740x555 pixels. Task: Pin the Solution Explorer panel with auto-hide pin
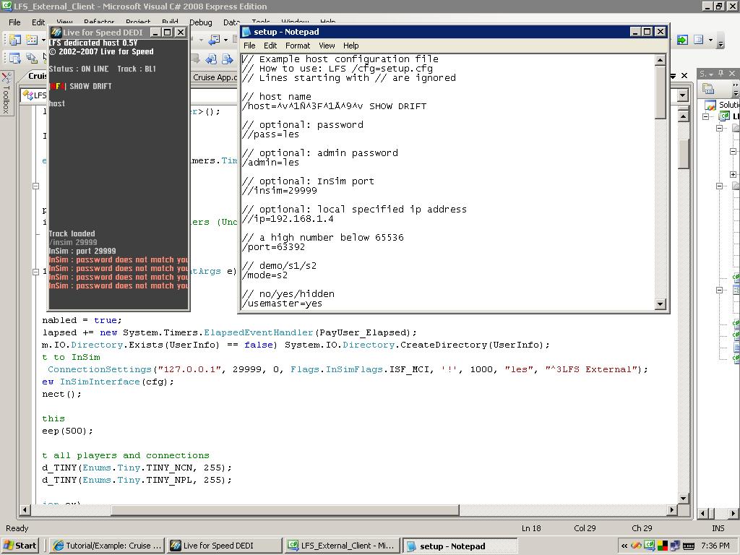[x=720, y=74]
